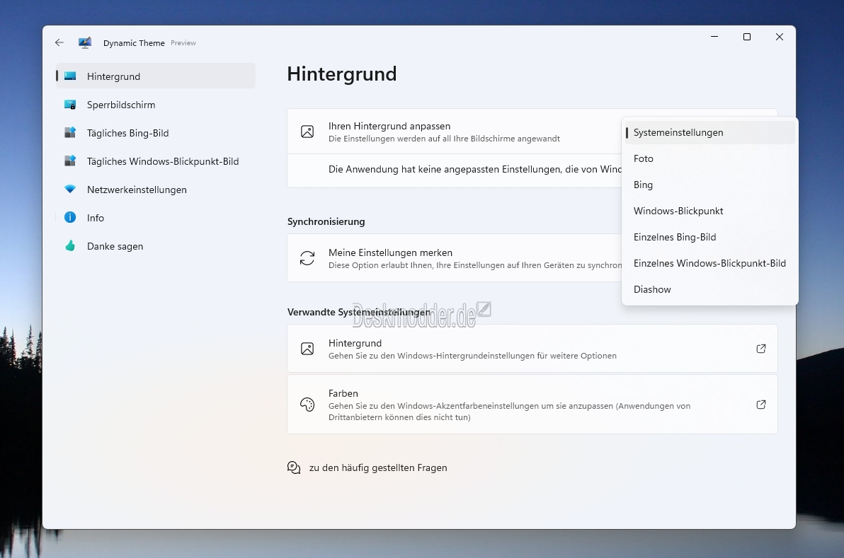Click the picture icon beside Ihren Hintergrund anpassen
Screen dimensions: 844x558
[x=307, y=132]
